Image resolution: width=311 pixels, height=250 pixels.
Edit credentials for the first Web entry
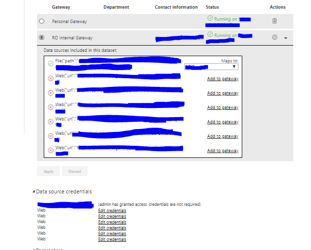[112, 211]
